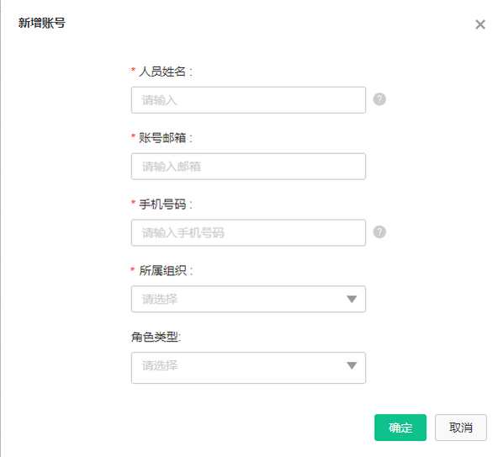Focus the 人员姓名 input field

coord(248,100)
